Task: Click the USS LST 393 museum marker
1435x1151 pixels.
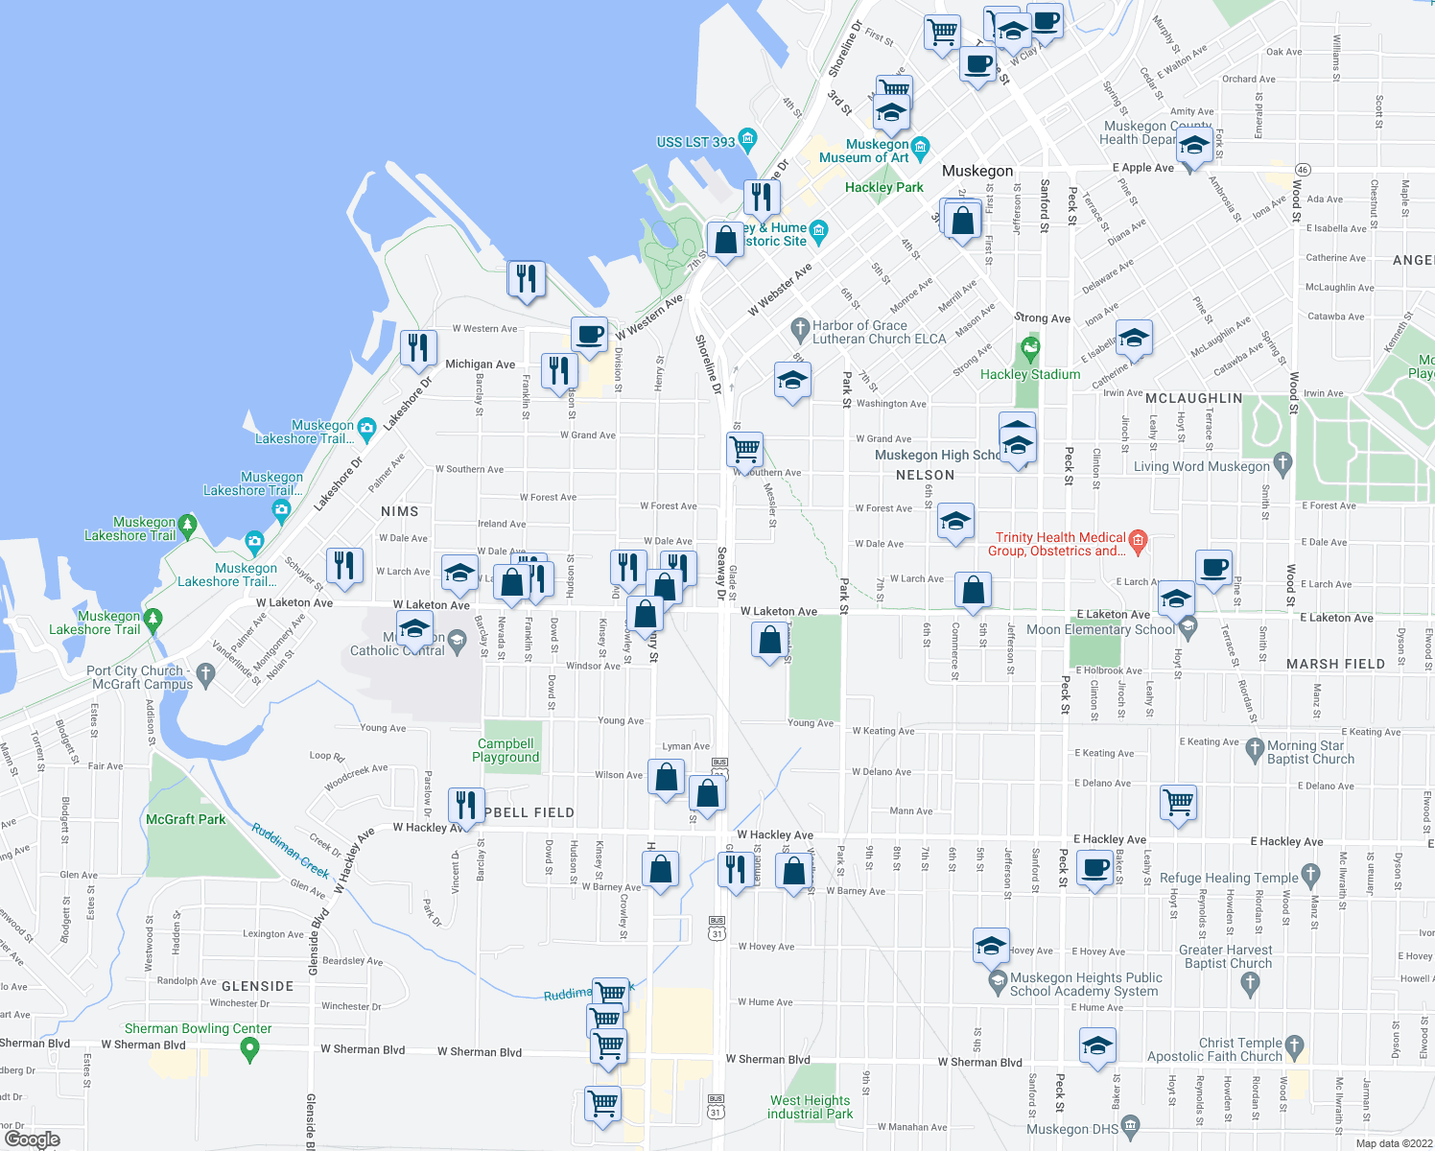Action: pyautogui.click(x=748, y=139)
